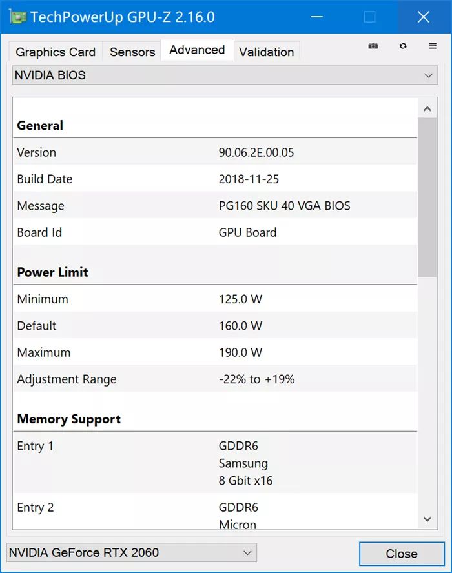452x573 pixels.
Task: Click the vertical scrollbar thumb
Action: click(427, 197)
